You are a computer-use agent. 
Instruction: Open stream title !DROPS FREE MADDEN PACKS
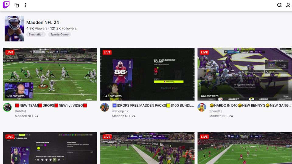coord(153,105)
